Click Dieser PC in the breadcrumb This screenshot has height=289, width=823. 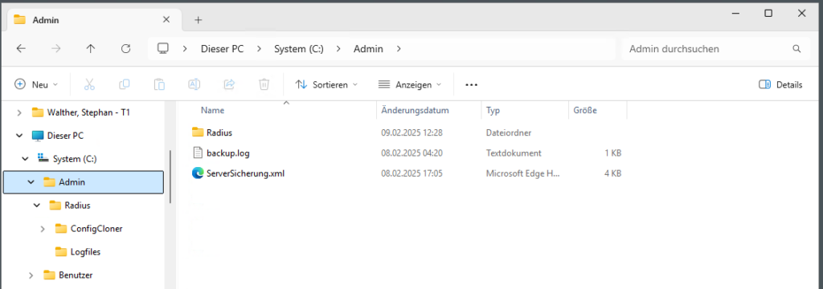(223, 49)
